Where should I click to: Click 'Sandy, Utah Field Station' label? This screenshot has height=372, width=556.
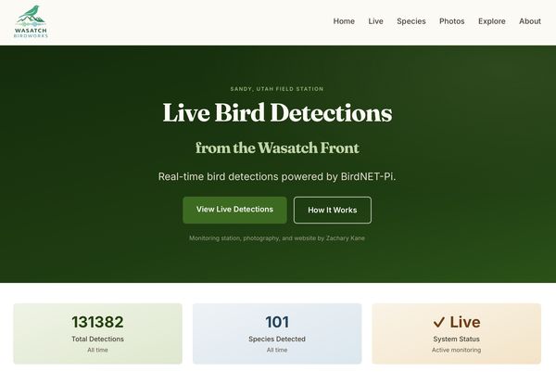coord(277,89)
